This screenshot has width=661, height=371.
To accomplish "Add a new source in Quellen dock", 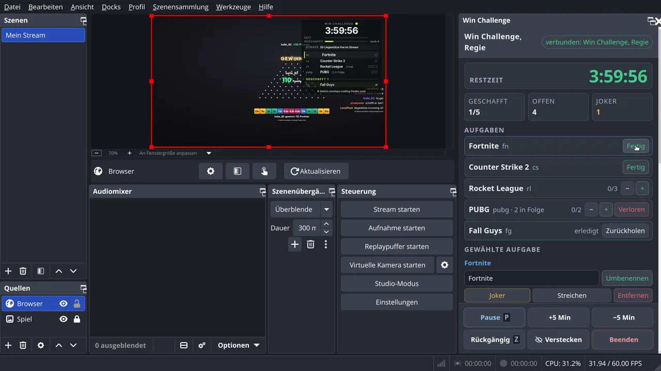I will [x=8, y=345].
